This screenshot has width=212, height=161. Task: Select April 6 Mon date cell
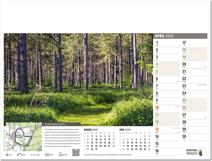167,80
